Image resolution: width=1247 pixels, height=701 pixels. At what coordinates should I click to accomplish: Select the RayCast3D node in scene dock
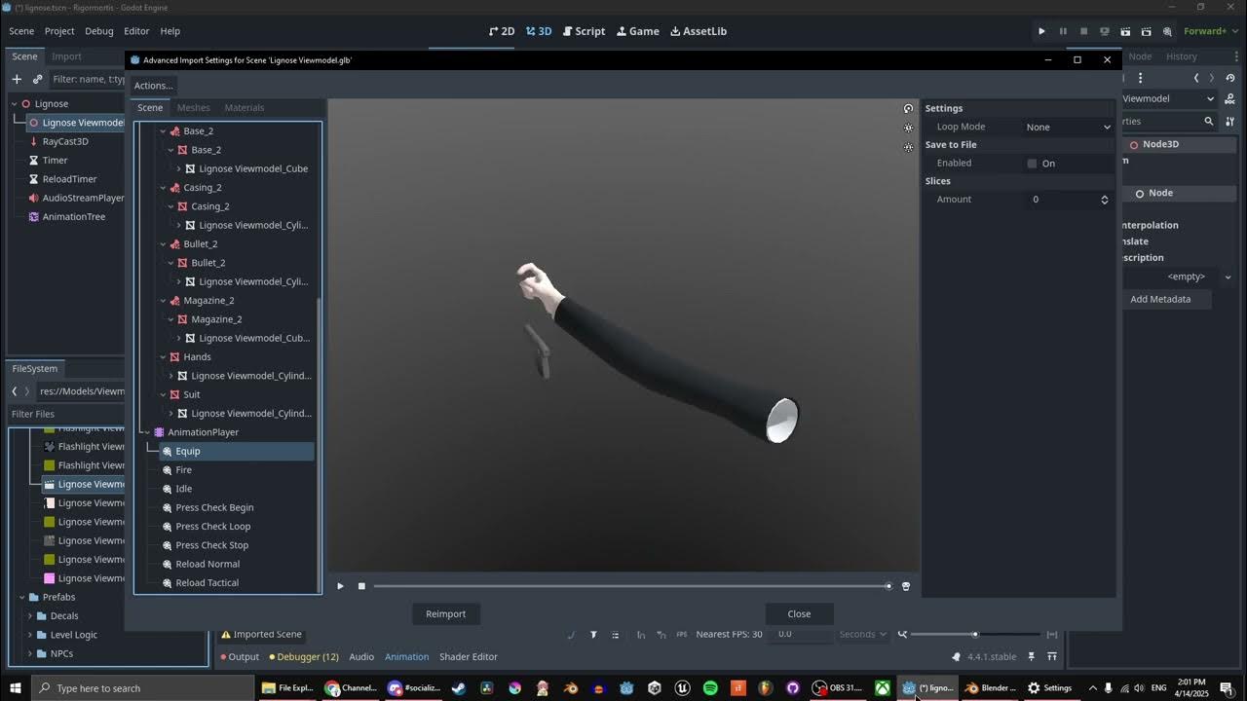pos(65,141)
